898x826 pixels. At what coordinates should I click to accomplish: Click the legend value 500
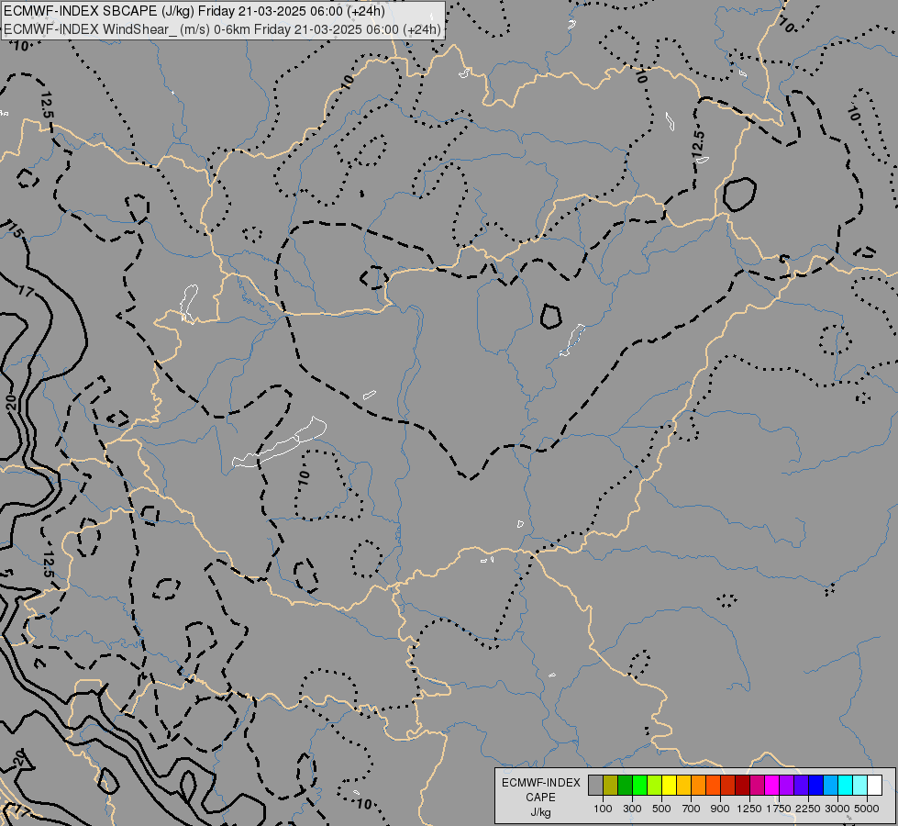point(661,809)
